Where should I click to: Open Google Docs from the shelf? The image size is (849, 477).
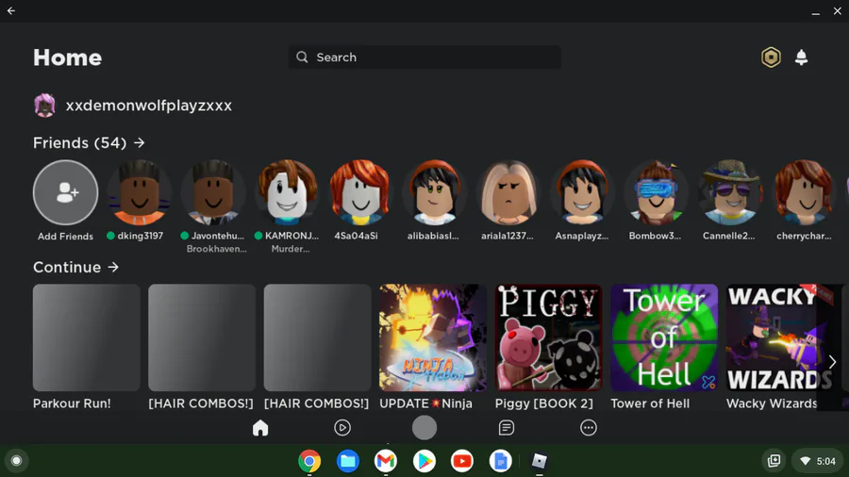[x=500, y=461]
